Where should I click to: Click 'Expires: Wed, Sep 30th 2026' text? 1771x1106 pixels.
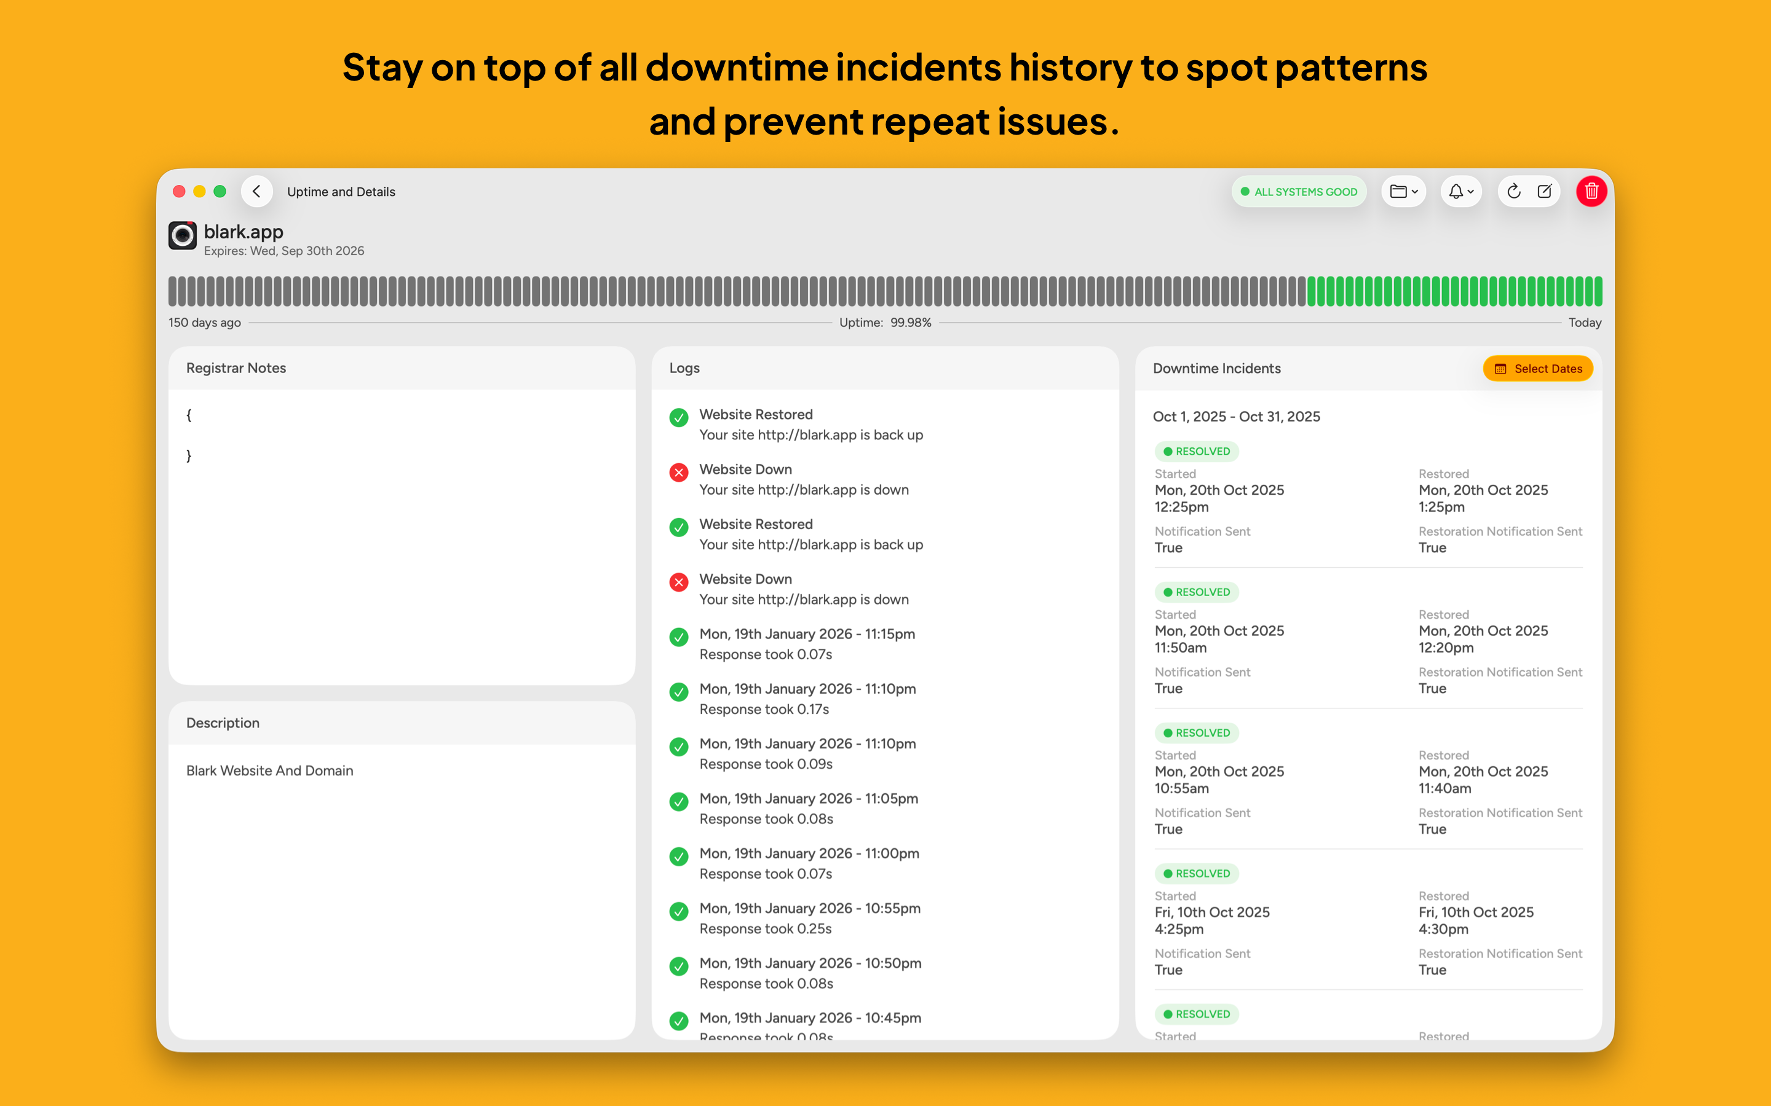(284, 251)
